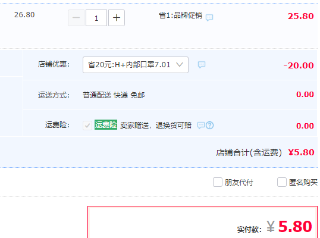This screenshot has height=238, width=320.
Task: Enable the 朋友代付 checkbox
Action: [218, 182]
